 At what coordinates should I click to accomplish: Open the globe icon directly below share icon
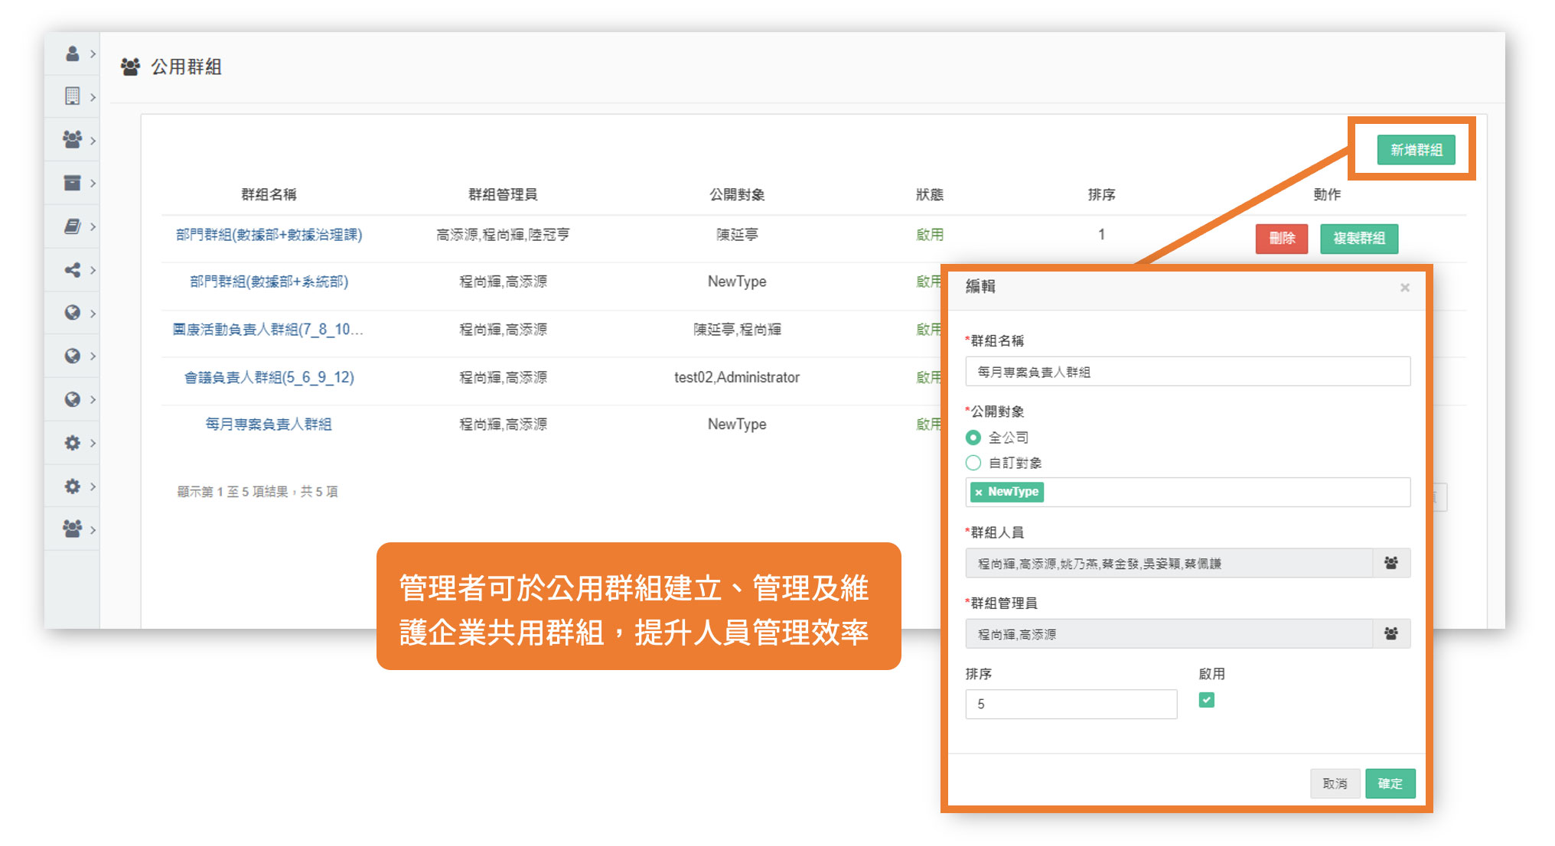(x=72, y=313)
